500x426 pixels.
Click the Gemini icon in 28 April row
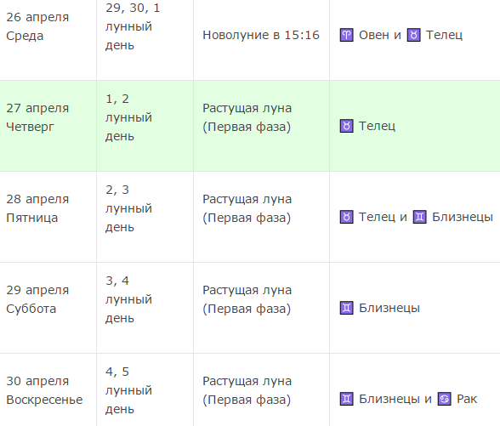[420, 217]
